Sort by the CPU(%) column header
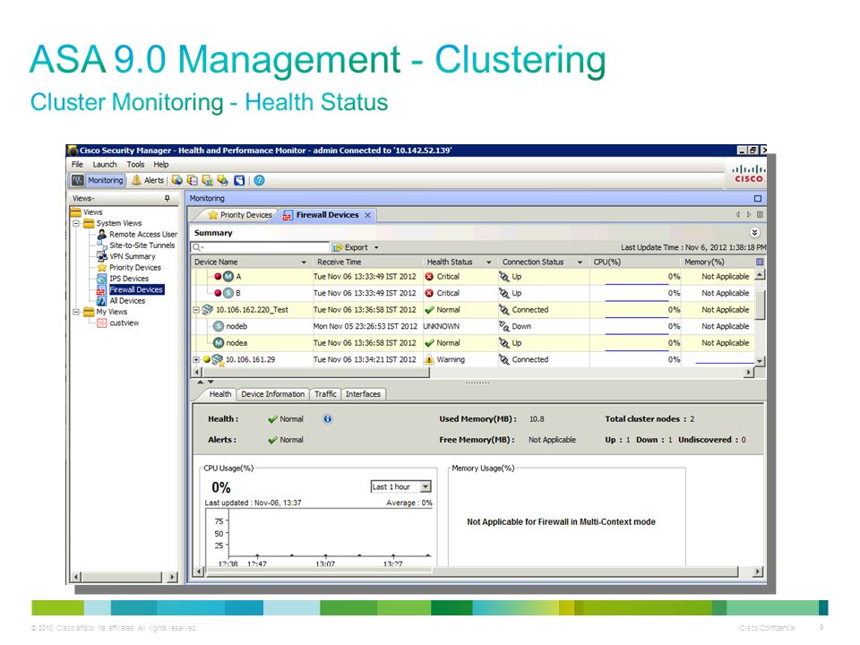The image size is (860, 645). coord(607,262)
